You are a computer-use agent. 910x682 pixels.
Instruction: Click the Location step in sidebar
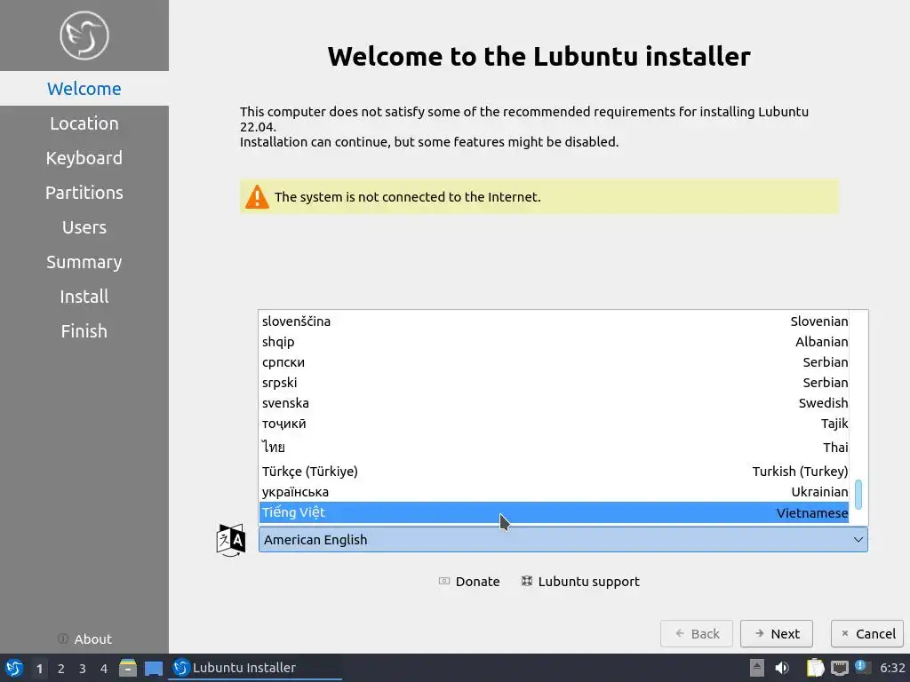coord(84,123)
